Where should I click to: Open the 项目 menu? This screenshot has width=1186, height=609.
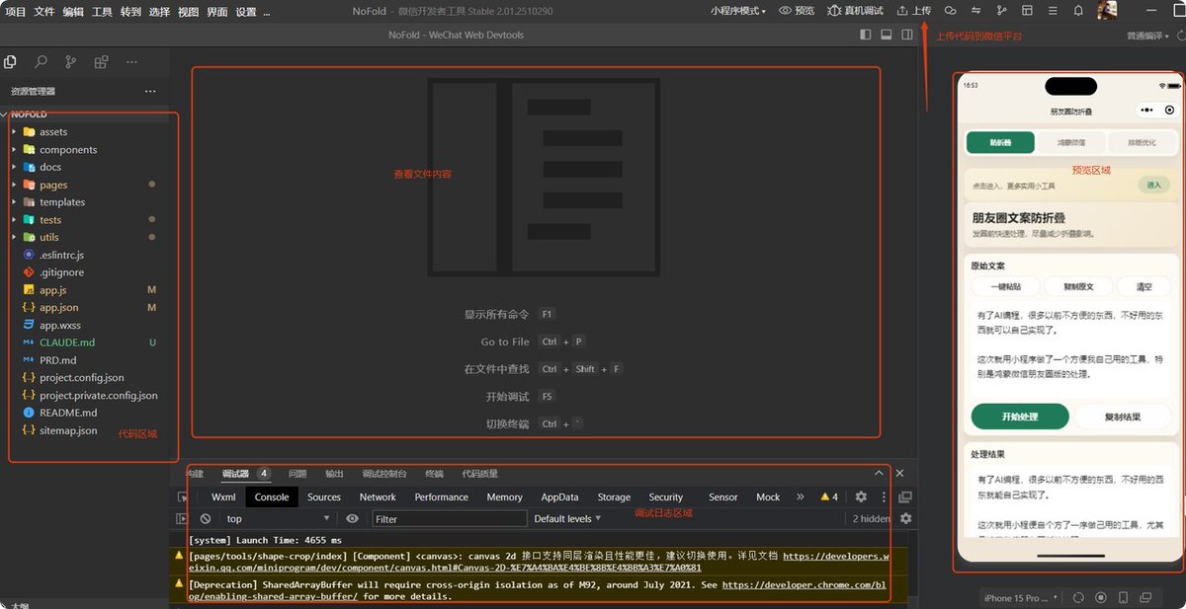coord(16,12)
